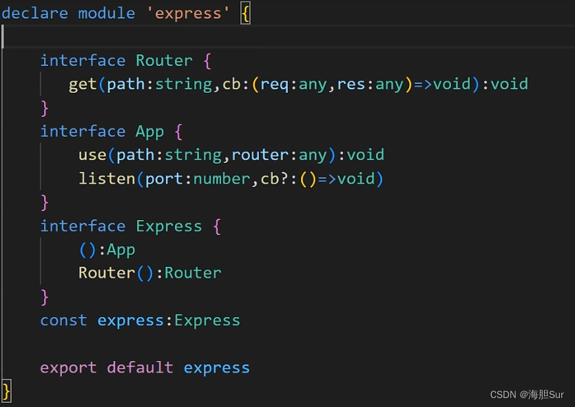Click the highlighted closing brace on the last line
Screen dimensions: 575x407
click(x=7, y=391)
